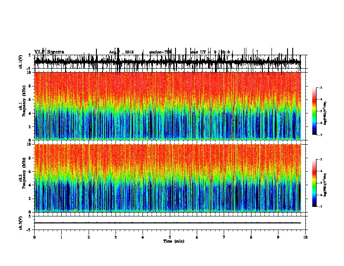Click time tick label "3" on bottom axis

pyautogui.click(x=116, y=237)
